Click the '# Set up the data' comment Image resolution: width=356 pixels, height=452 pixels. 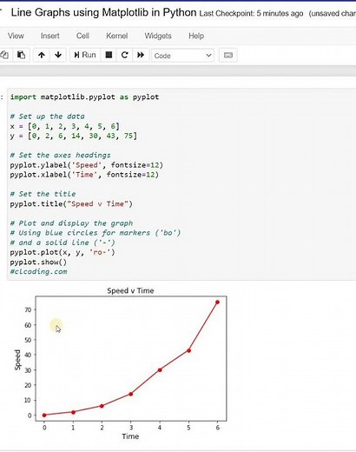[x=47, y=116]
